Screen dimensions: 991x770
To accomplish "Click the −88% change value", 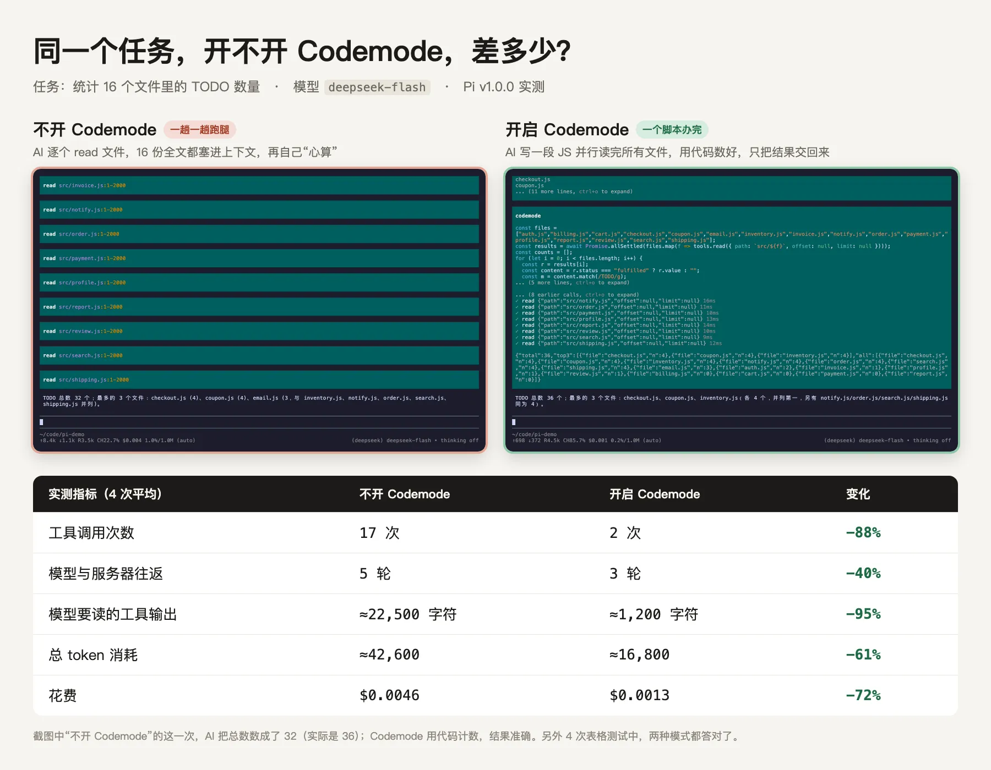I will [x=863, y=532].
